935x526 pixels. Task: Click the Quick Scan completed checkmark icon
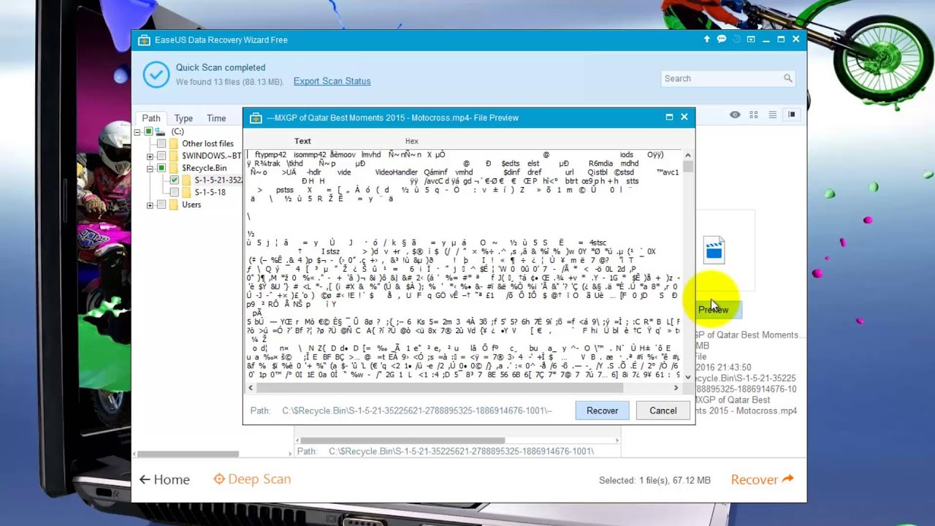[156, 75]
